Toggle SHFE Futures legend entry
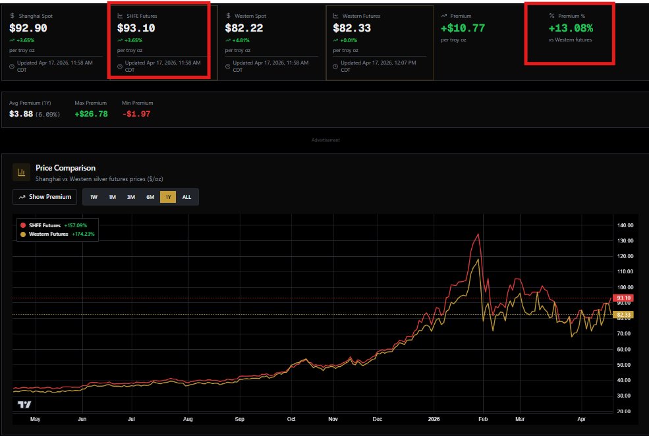The image size is (649, 436). [x=54, y=225]
